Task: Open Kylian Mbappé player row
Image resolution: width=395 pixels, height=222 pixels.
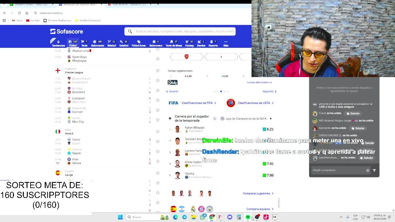Action: (222, 129)
